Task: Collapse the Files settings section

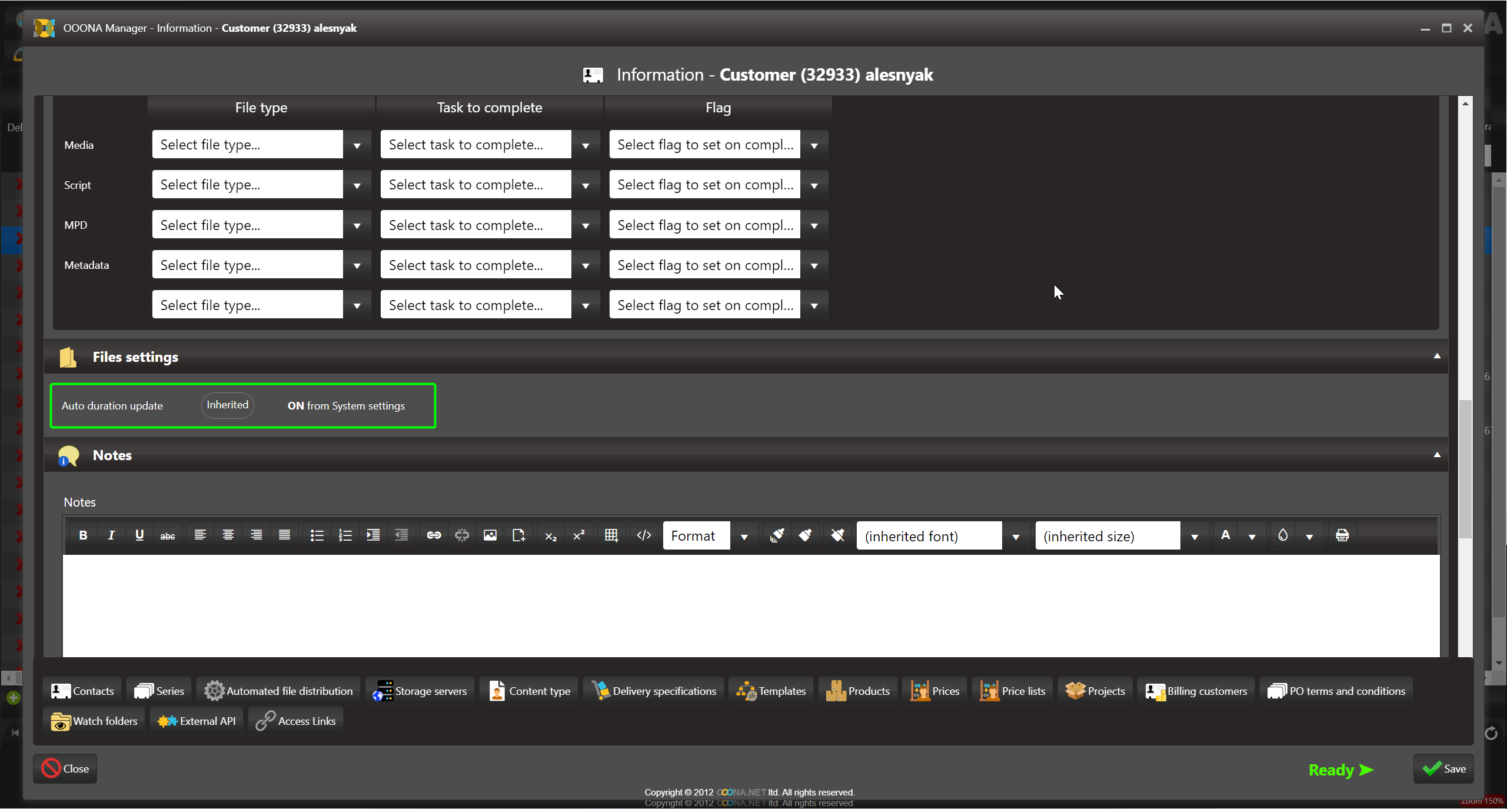Action: click(1436, 357)
